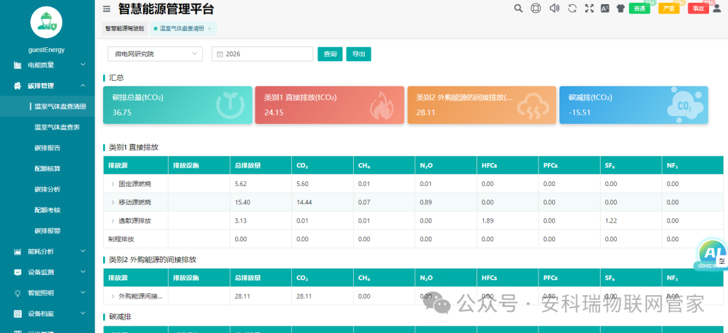The height and width of the screenshot is (333, 728).
Task: Close the 温室气体盘查清册 tab with x
Action: [210, 29]
